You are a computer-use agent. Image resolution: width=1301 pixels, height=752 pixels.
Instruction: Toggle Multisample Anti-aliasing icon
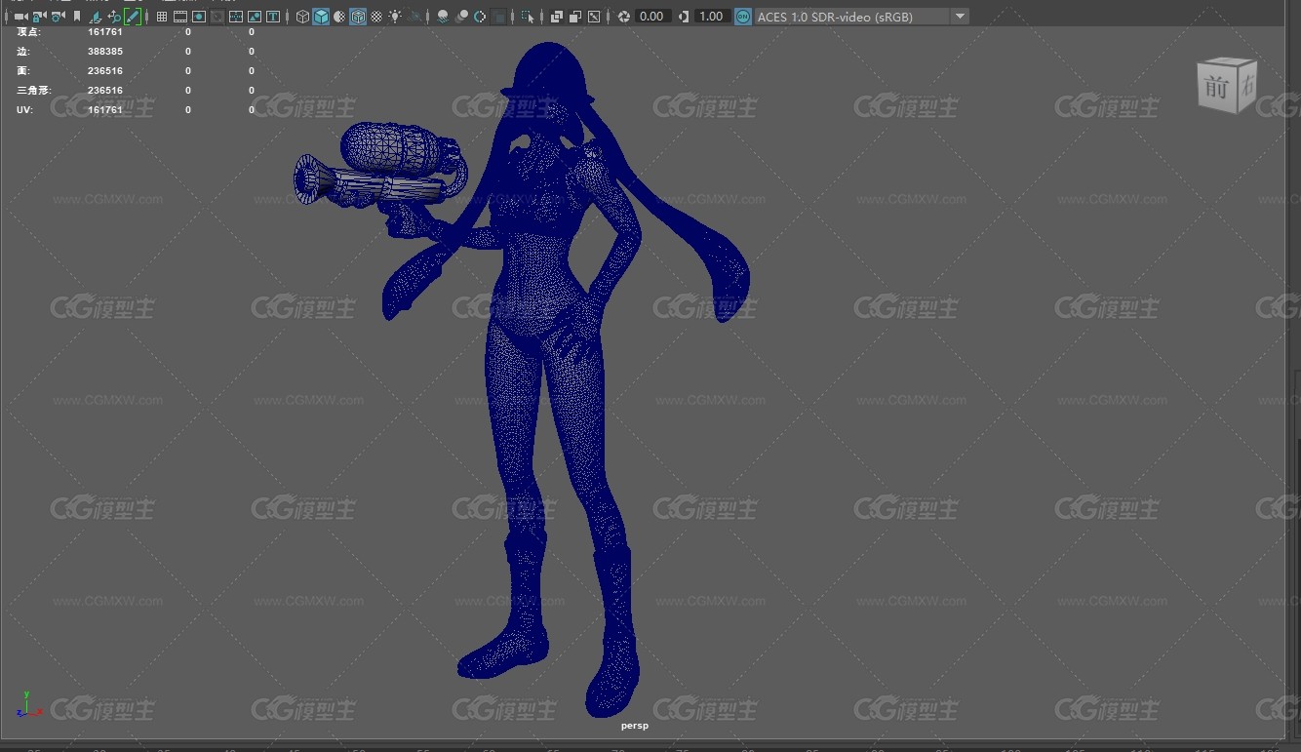(480, 17)
